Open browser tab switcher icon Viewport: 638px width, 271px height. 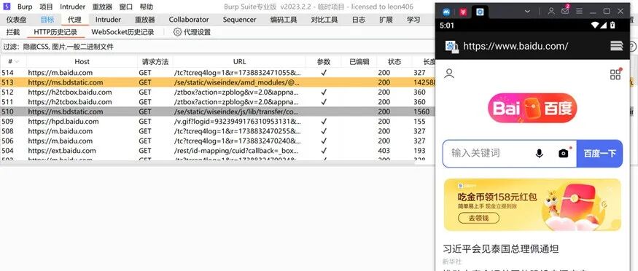[x=617, y=46]
